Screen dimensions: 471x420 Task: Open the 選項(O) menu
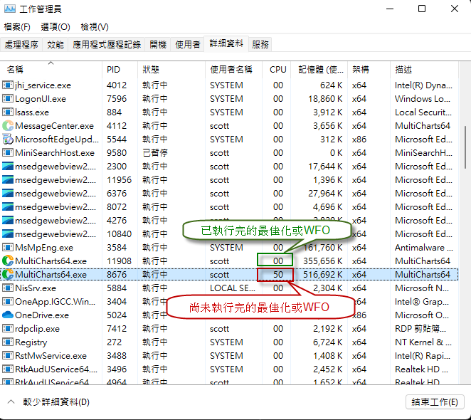point(55,27)
